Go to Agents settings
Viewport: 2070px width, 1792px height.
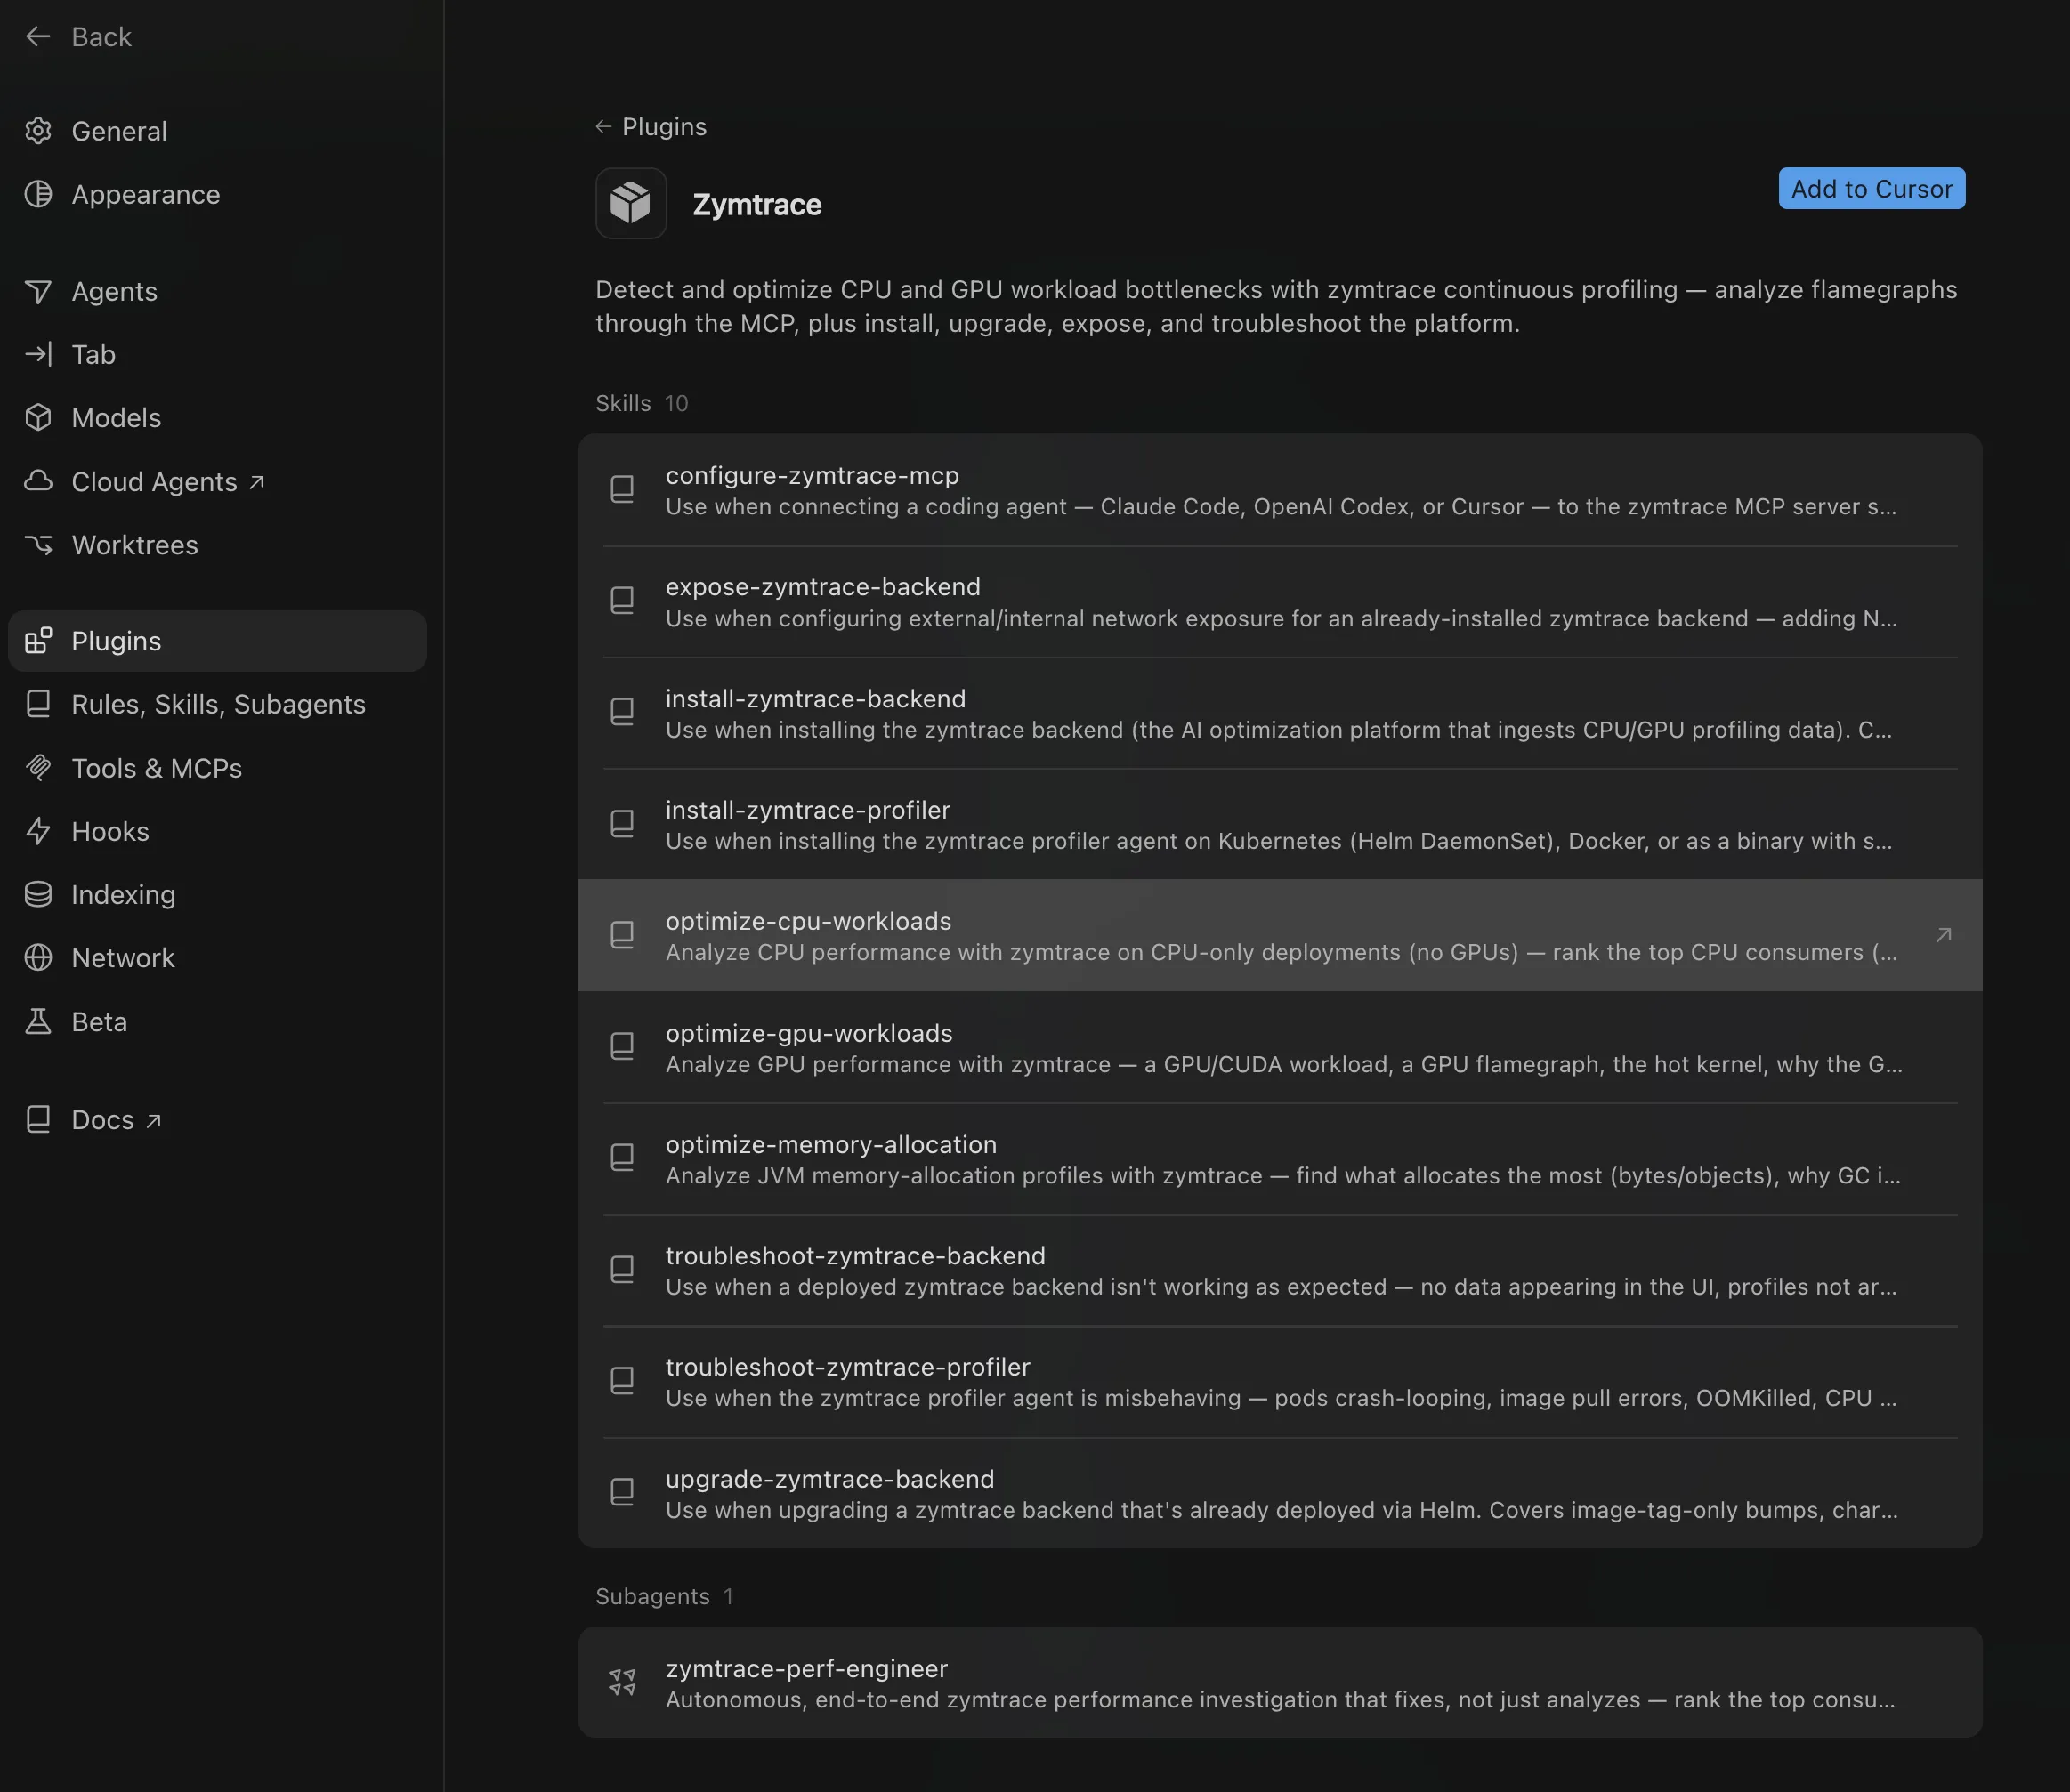pos(217,291)
